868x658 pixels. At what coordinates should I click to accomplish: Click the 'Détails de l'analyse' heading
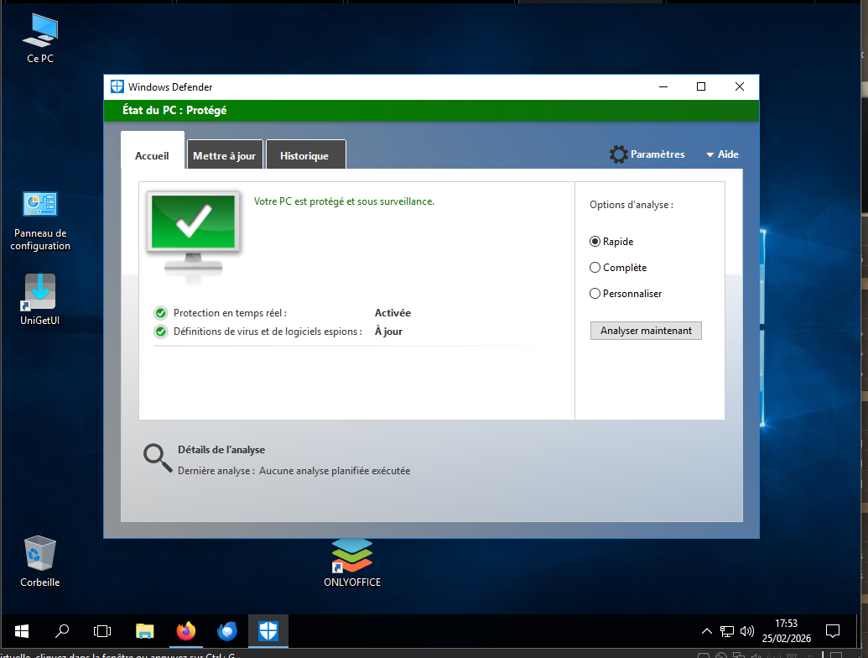click(221, 450)
